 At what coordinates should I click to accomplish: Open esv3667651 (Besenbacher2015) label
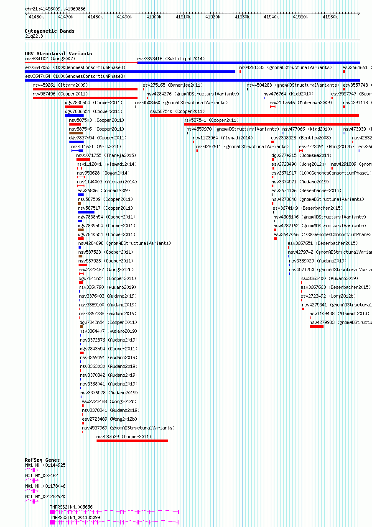click(323, 243)
